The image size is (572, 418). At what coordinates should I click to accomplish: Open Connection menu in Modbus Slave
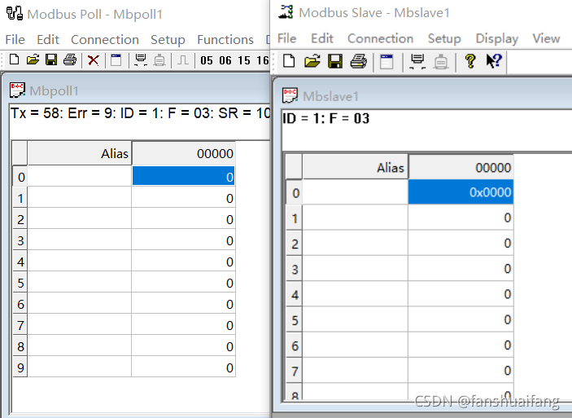pyautogui.click(x=380, y=38)
